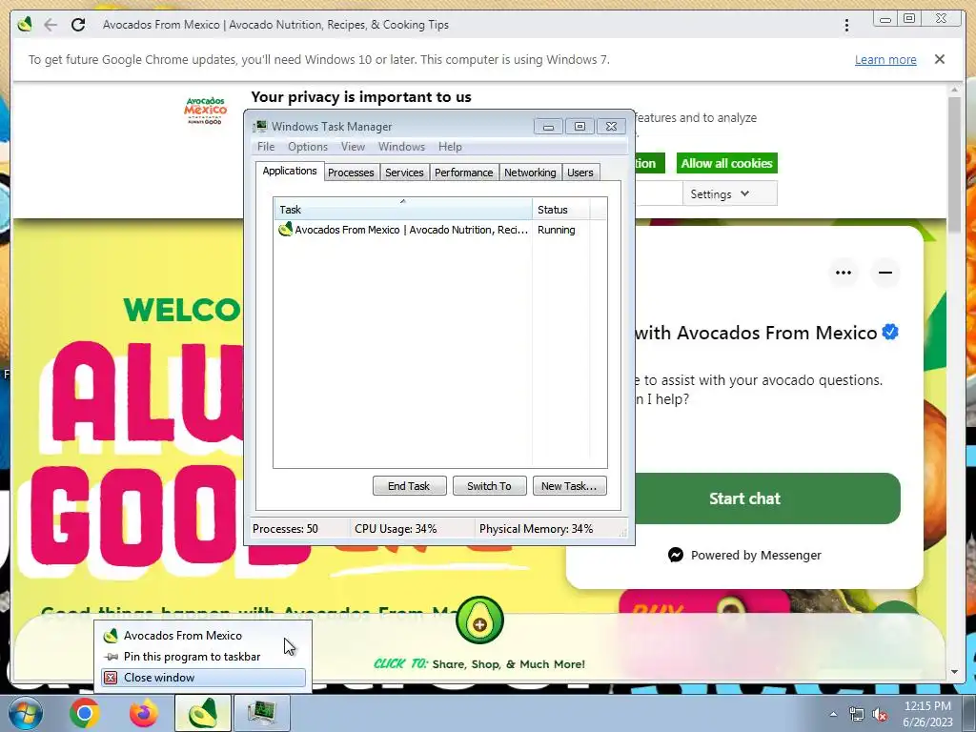The image size is (976, 732).
Task: Switch to the Applications tab
Action: click(x=290, y=171)
